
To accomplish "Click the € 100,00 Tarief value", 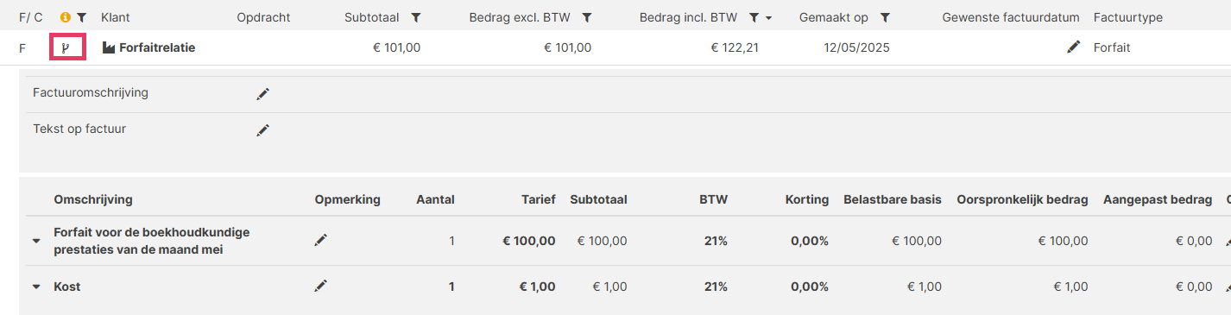I will pyautogui.click(x=529, y=241).
